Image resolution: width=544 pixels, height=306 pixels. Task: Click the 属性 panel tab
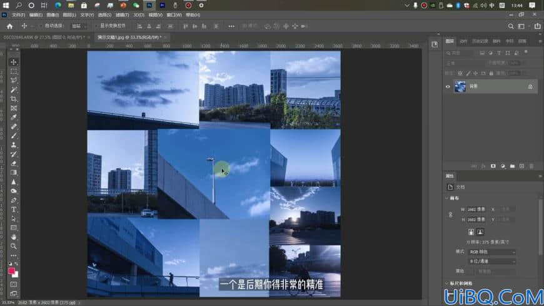[x=450, y=176]
